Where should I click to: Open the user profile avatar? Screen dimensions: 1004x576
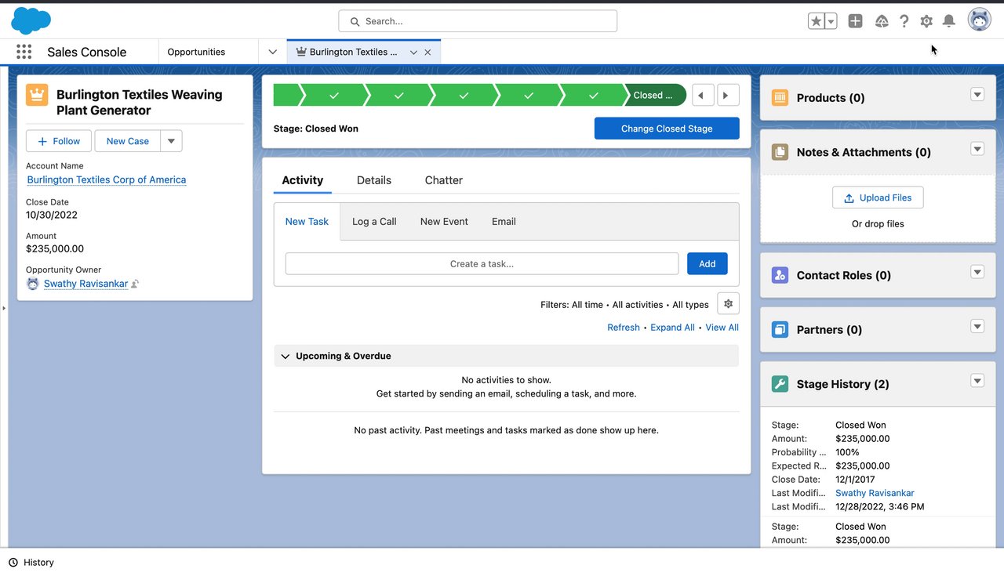coord(979,20)
